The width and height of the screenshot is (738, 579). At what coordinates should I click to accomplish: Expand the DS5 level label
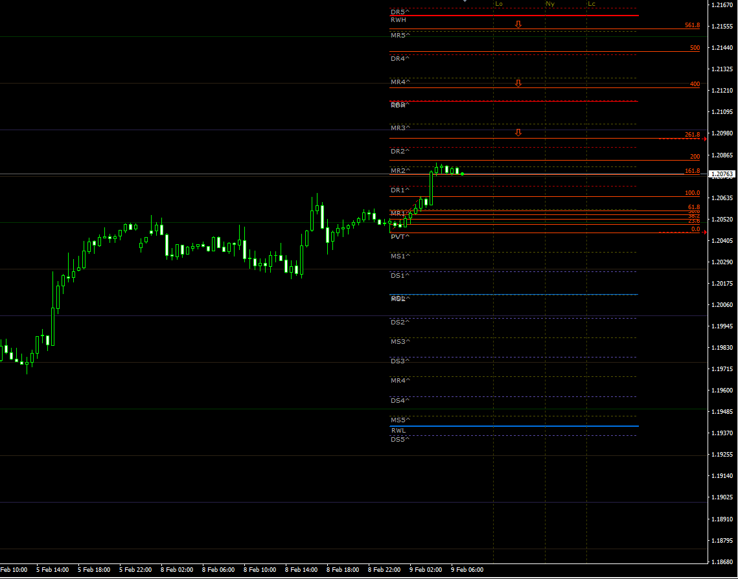pos(398,438)
